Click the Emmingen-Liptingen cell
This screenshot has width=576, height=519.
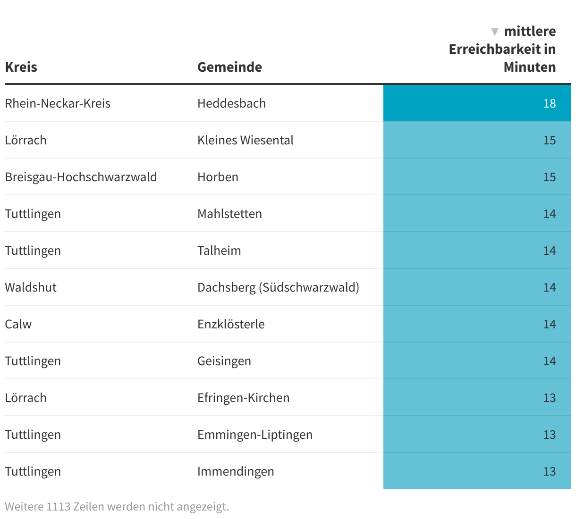255,435
